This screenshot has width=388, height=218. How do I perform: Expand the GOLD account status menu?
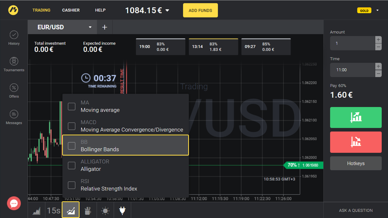coord(378,10)
